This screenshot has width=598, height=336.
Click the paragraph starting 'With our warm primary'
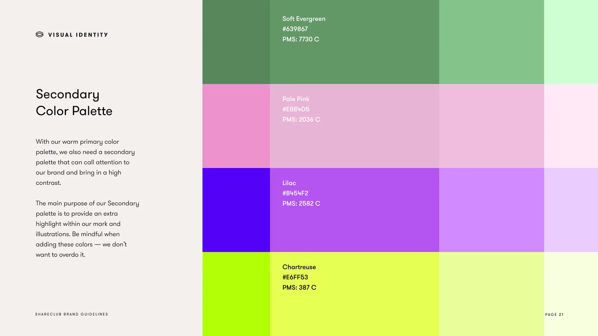tap(85, 162)
